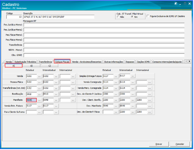Click Venda Estadual field with 5102
This screenshot has width=194, height=150.
(32, 76)
